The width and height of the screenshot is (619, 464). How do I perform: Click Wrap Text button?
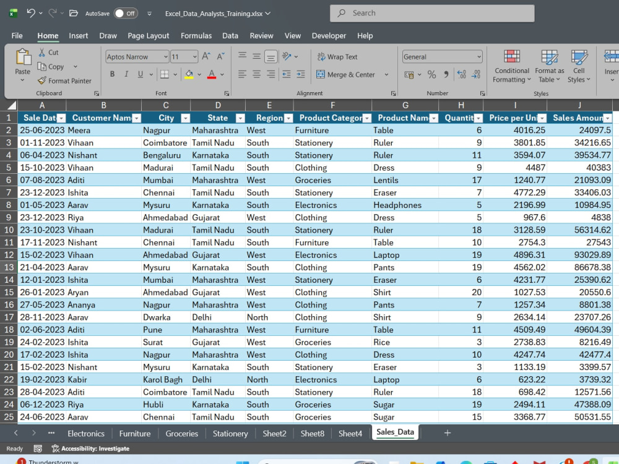pos(337,57)
